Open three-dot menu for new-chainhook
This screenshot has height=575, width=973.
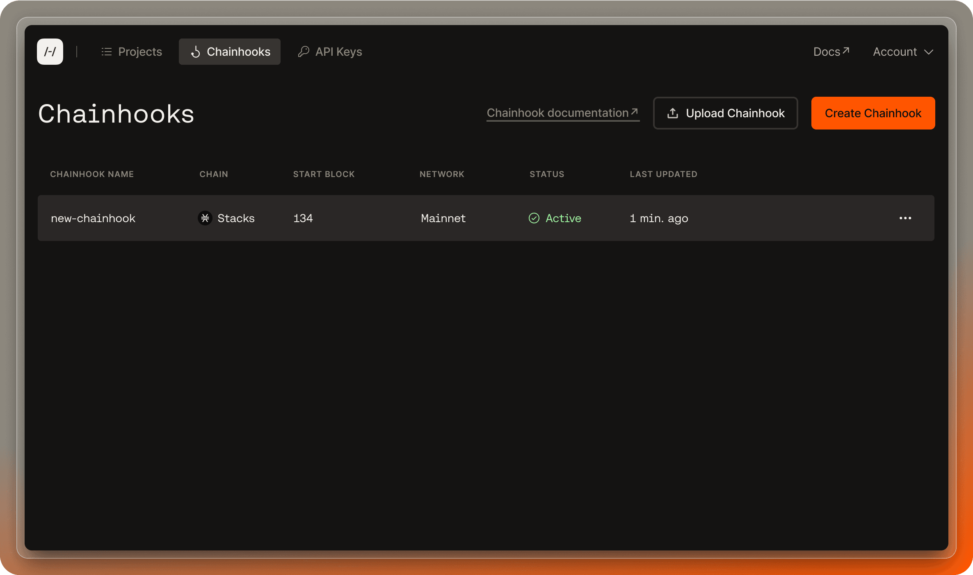point(905,218)
